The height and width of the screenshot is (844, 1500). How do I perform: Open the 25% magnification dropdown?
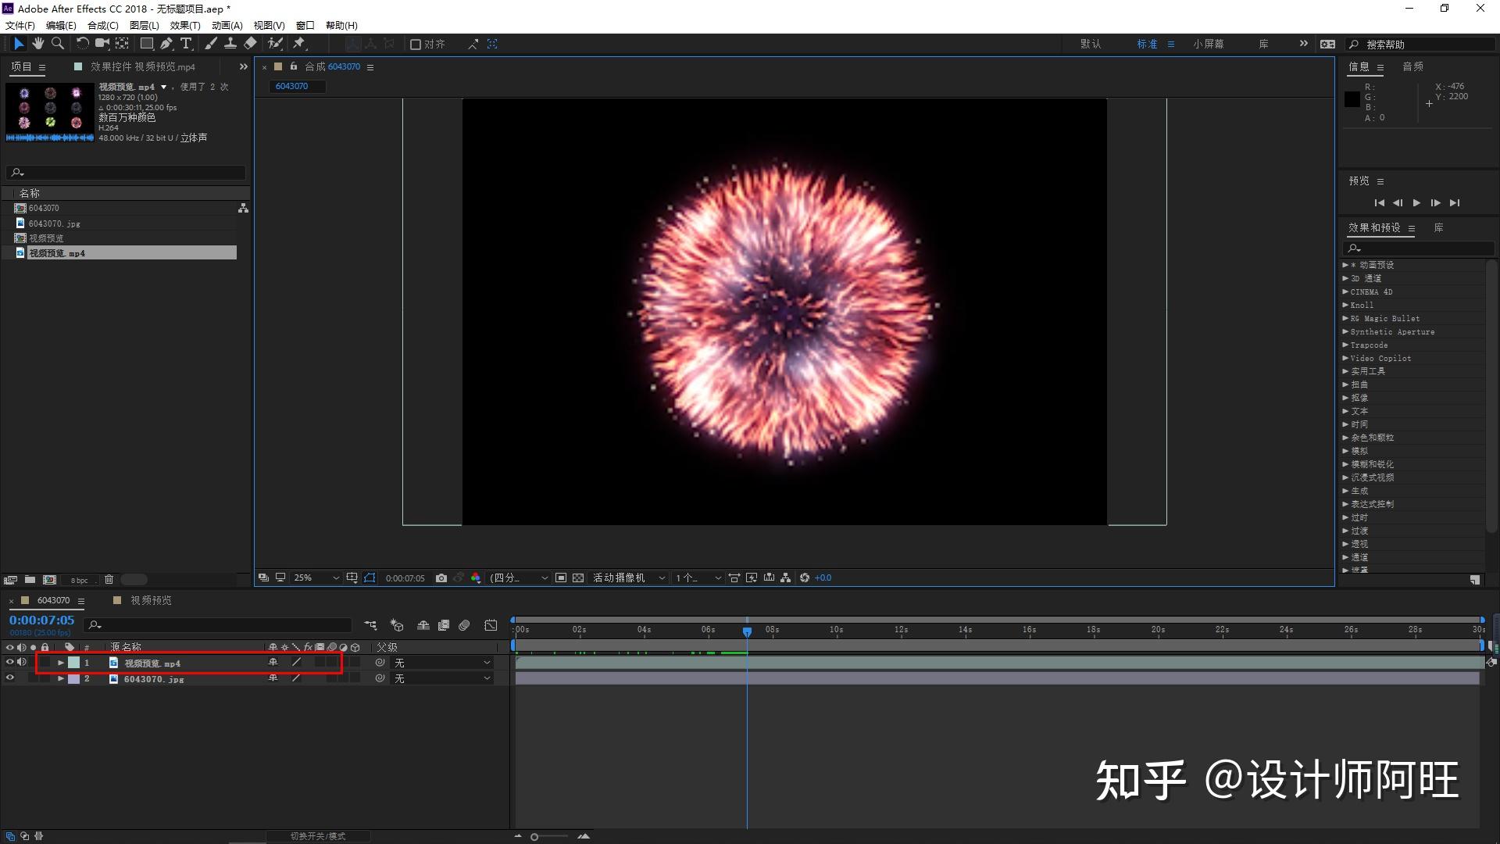coord(311,578)
